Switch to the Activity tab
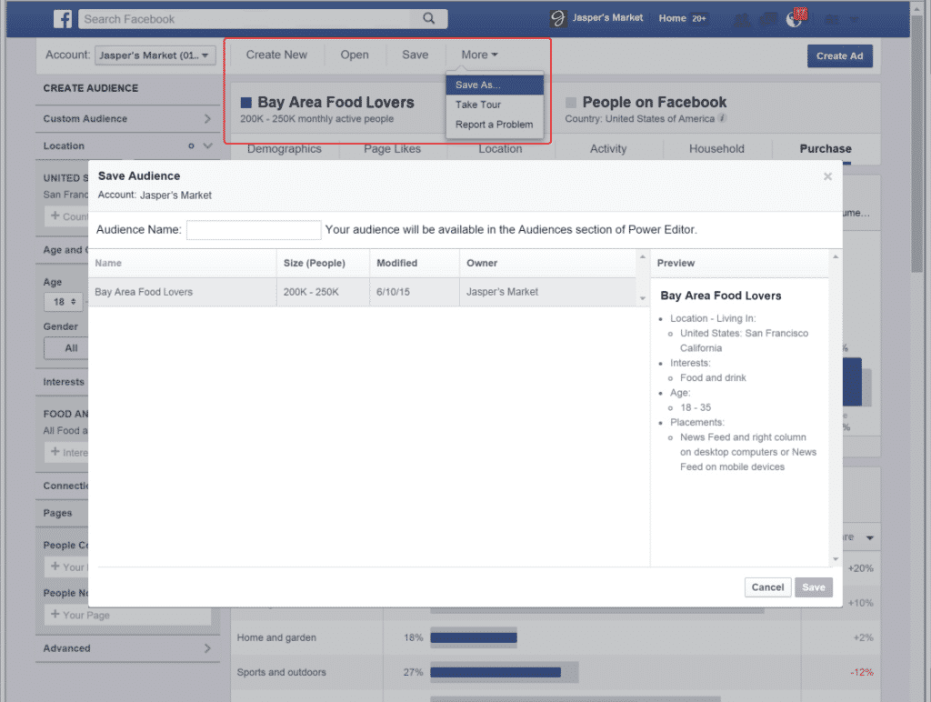Viewport: 931px width, 702px height. [x=608, y=148]
